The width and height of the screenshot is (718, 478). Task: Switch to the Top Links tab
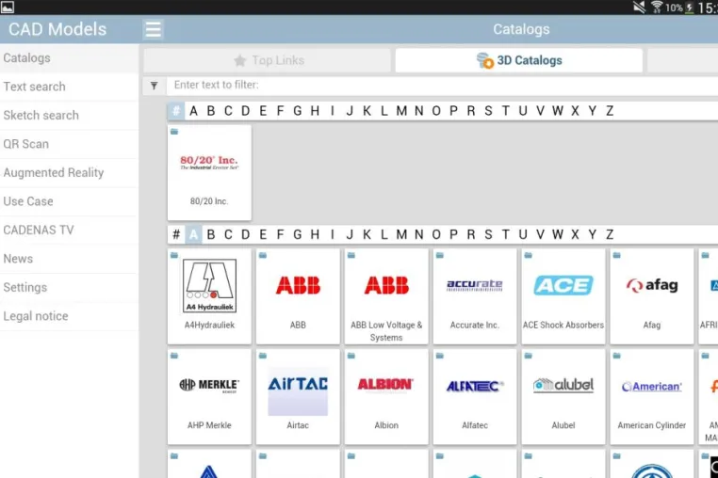pos(268,60)
